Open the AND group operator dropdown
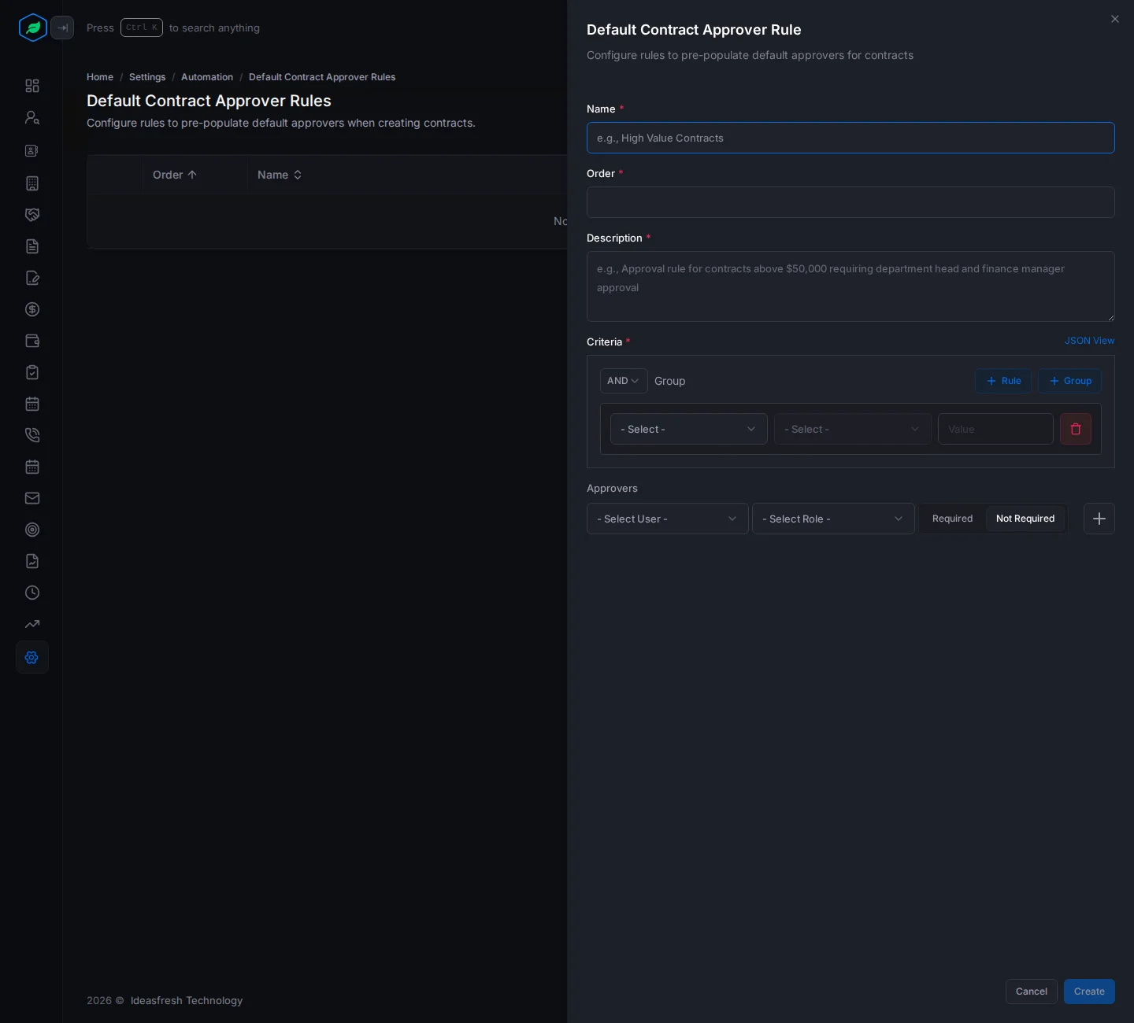The image size is (1134, 1023). [624, 381]
